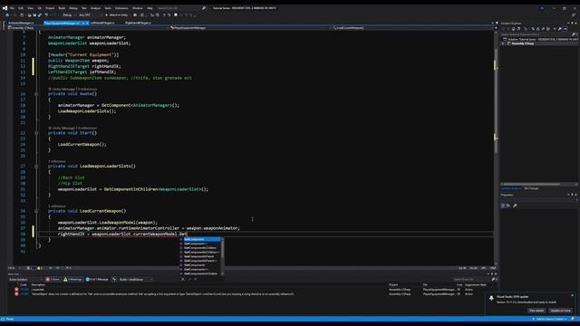Click the Properties panel Alphabetical icon
Viewport: 580px width, 326px height.
pos(508,206)
